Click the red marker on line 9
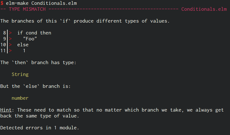The height and width of the screenshot is (135, 230). tap(10, 39)
